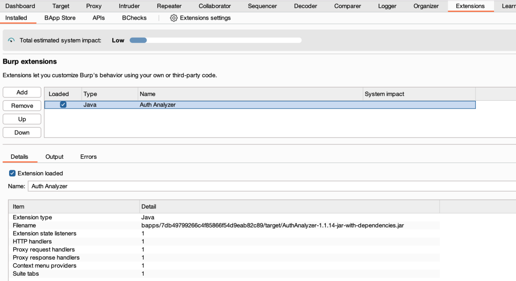The width and height of the screenshot is (516, 281).
Task: Open Extensions settings
Action: point(200,18)
